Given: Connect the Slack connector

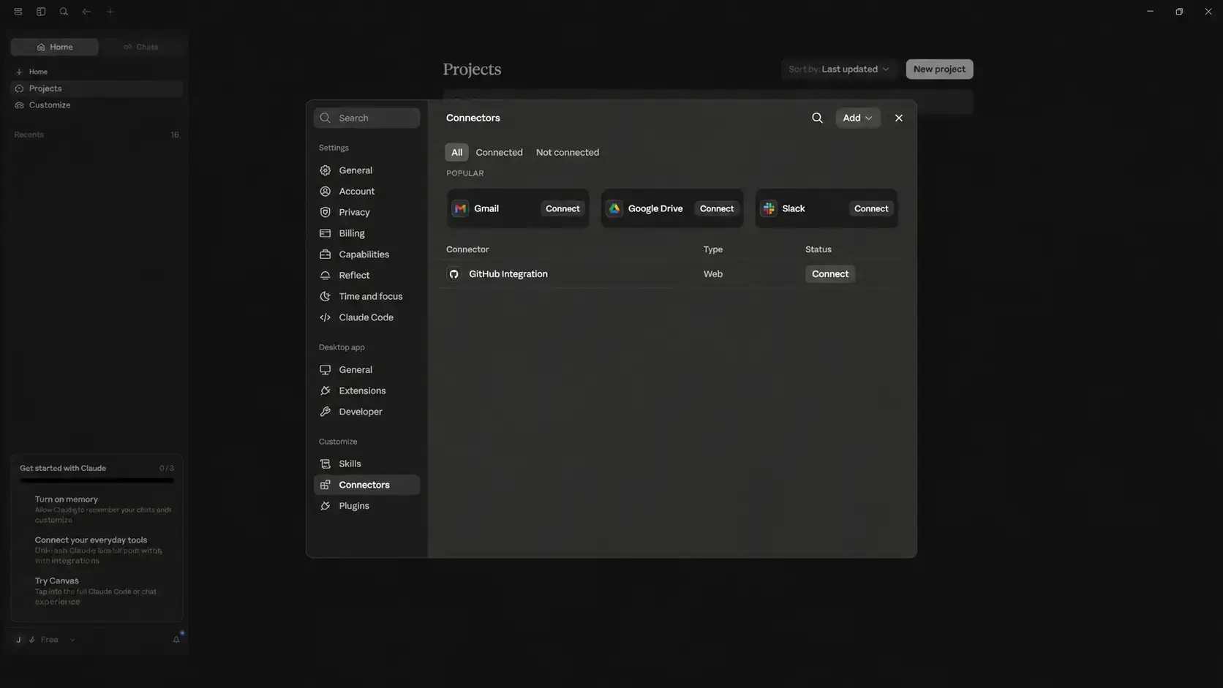Looking at the screenshot, I should point(871,208).
